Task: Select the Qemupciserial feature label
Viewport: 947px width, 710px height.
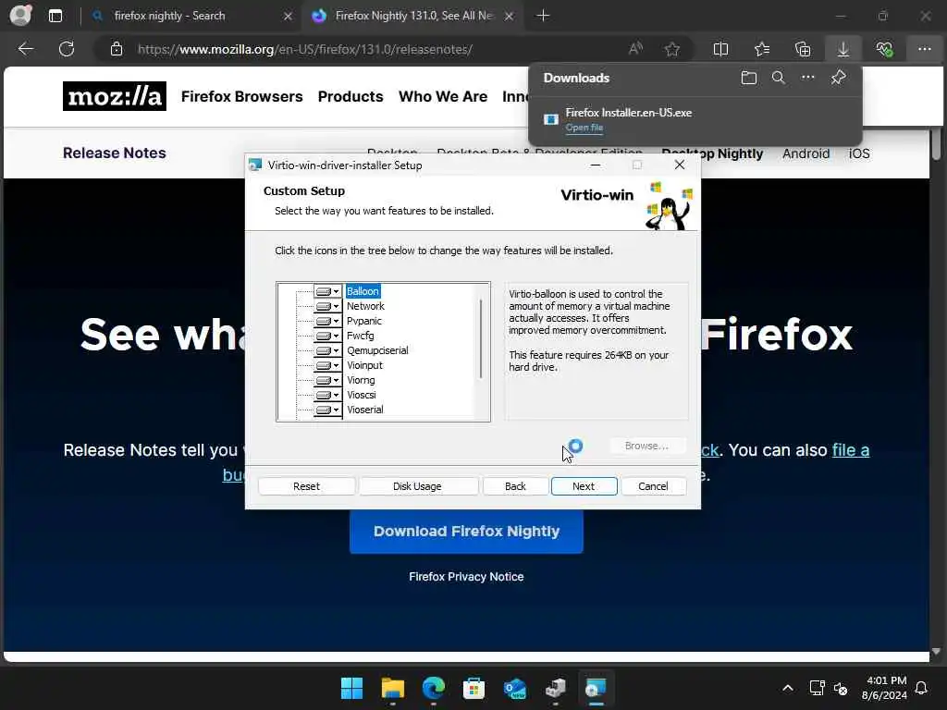Action: (377, 350)
